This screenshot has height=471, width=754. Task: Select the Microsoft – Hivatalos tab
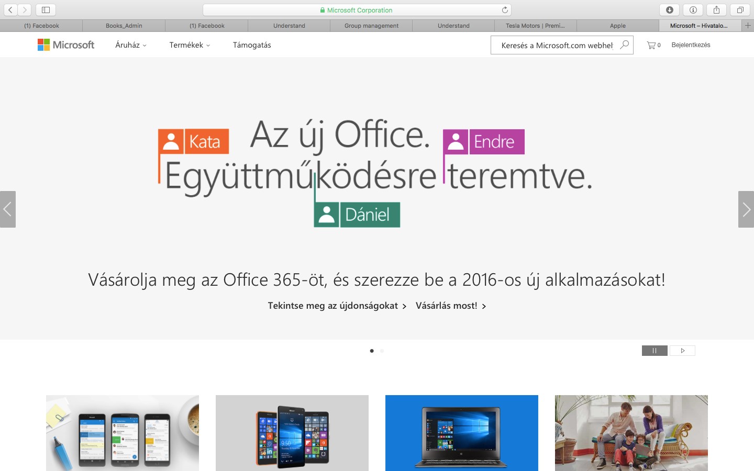pyautogui.click(x=701, y=26)
